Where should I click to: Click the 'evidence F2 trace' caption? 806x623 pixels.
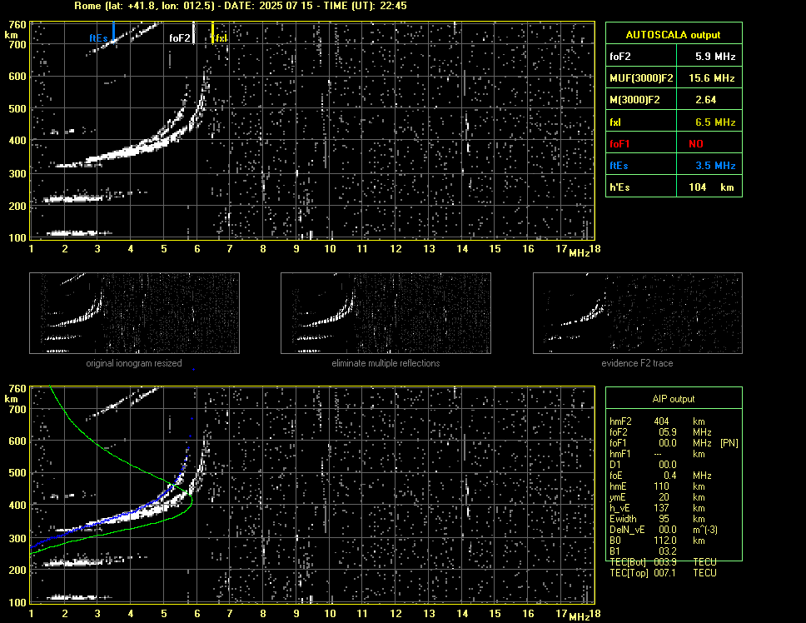pyautogui.click(x=638, y=363)
